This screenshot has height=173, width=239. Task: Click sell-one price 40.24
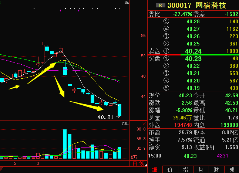[193, 51]
